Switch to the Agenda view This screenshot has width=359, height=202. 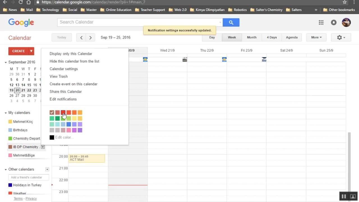pos(292,37)
